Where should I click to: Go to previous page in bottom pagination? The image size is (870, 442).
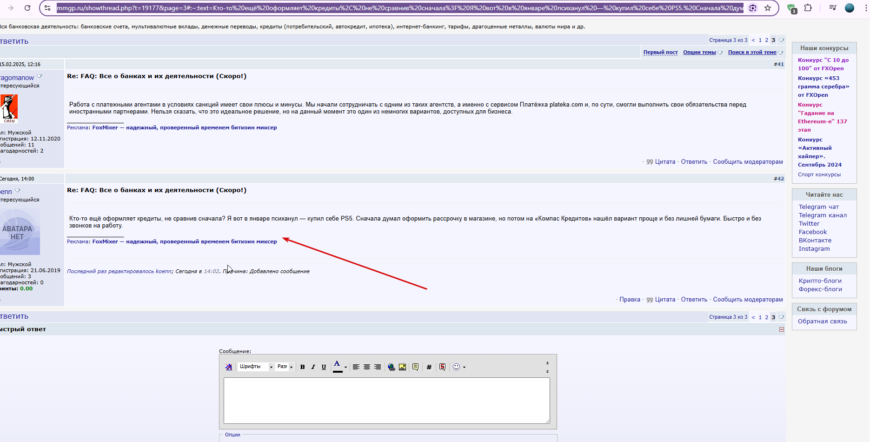point(753,317)
